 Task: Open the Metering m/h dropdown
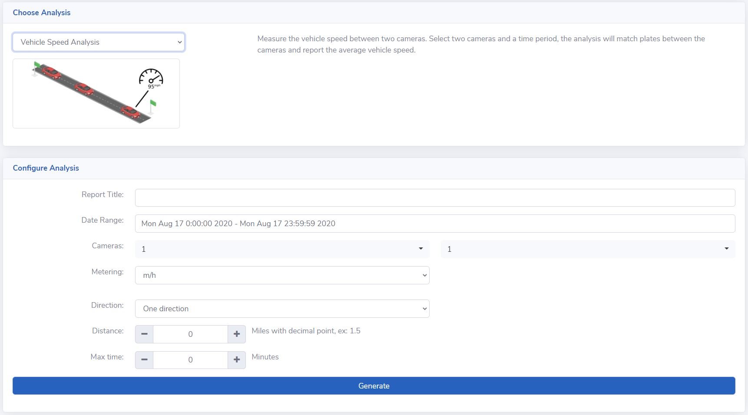282,275
